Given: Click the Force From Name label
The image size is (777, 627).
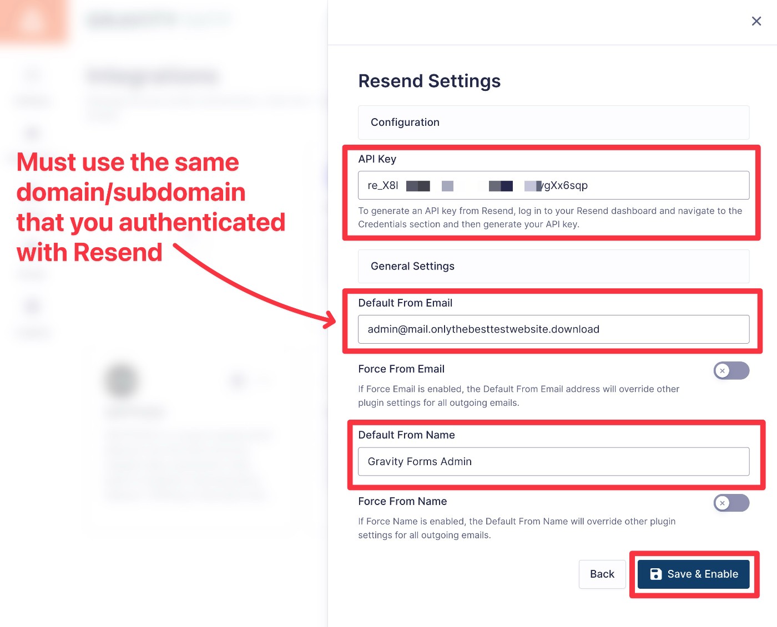Looking at the screenshot, I should point(402,502).
